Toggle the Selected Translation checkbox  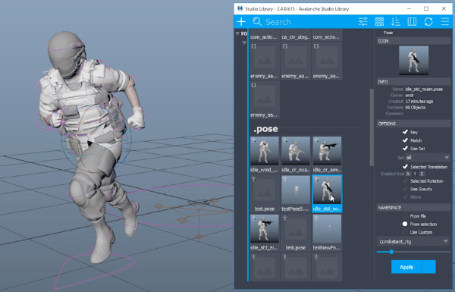[x=405, y=167]
